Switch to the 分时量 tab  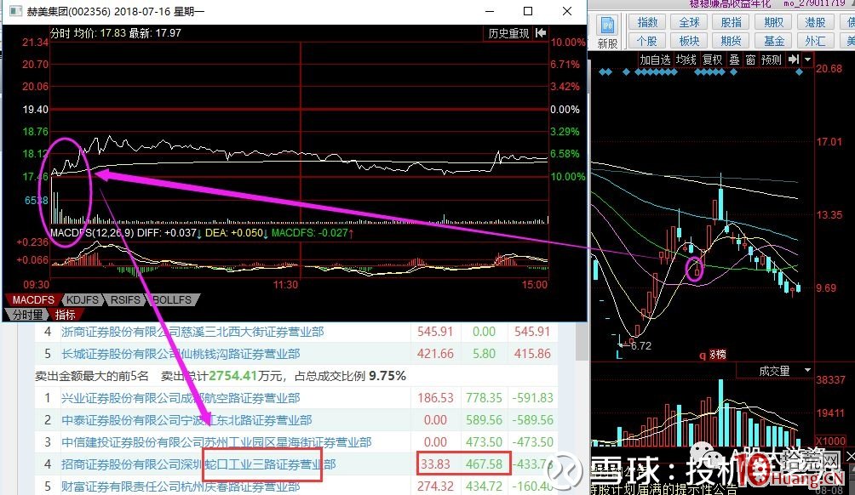click(26, 314)
